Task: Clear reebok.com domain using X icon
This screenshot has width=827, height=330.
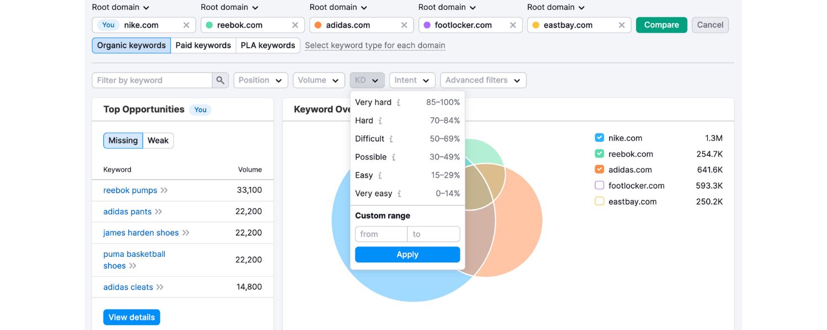Action: coord(295,25)
